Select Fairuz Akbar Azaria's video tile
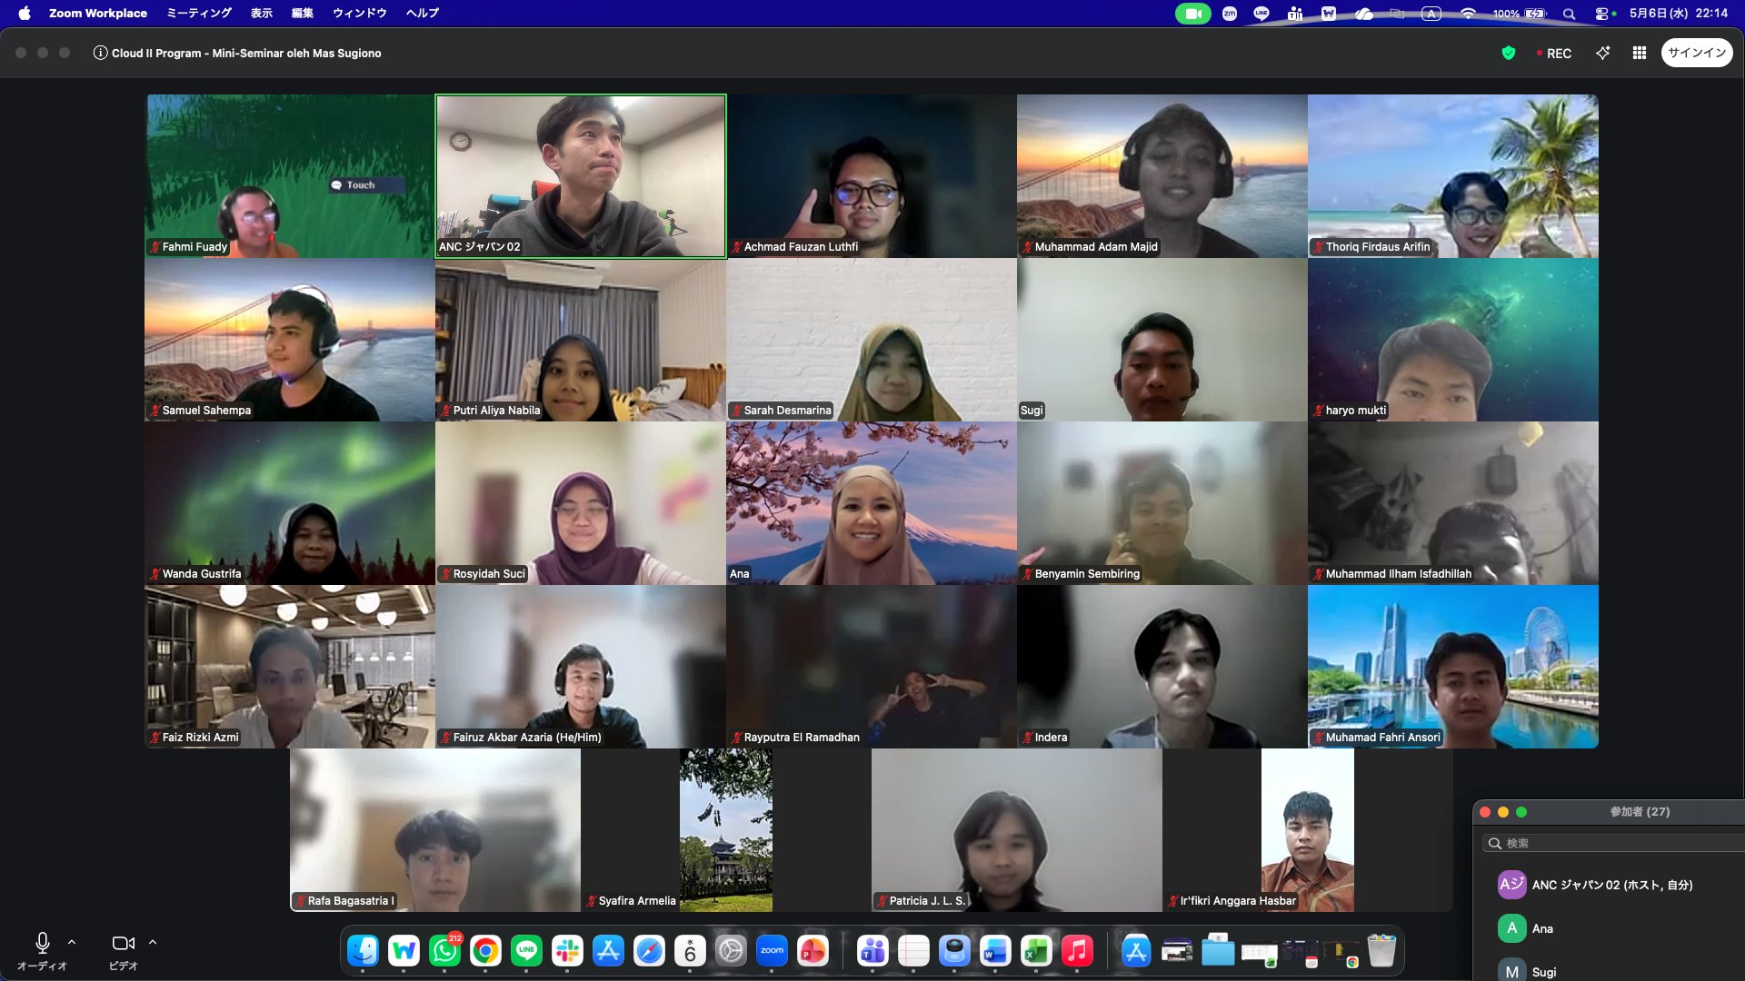Image resolution: width=1745 pixels, height=981 pixels. (581, 667)
